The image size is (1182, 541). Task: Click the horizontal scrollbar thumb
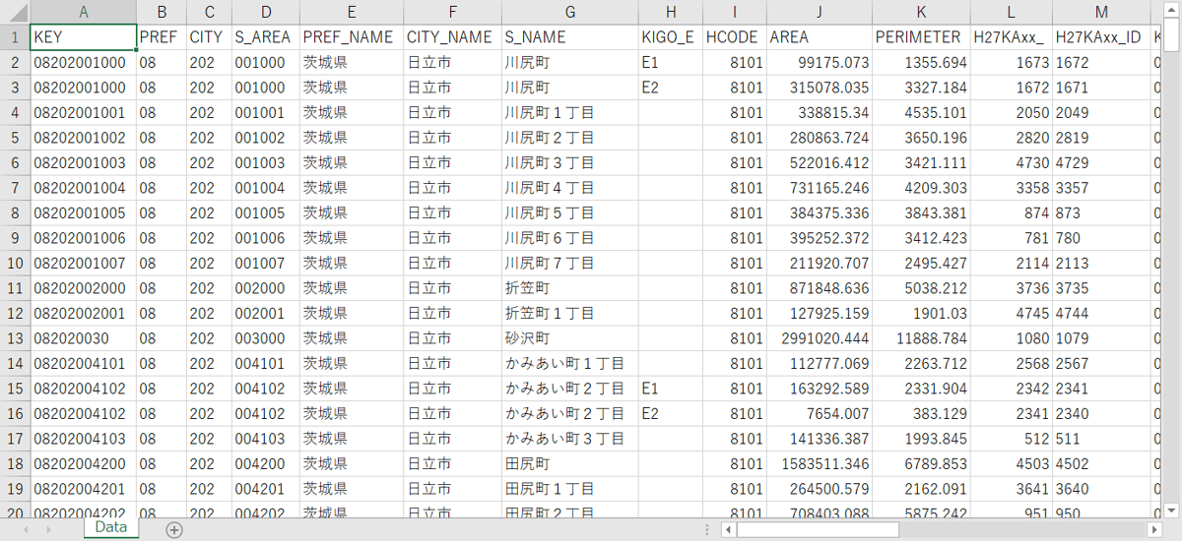(x=818, y=529)
